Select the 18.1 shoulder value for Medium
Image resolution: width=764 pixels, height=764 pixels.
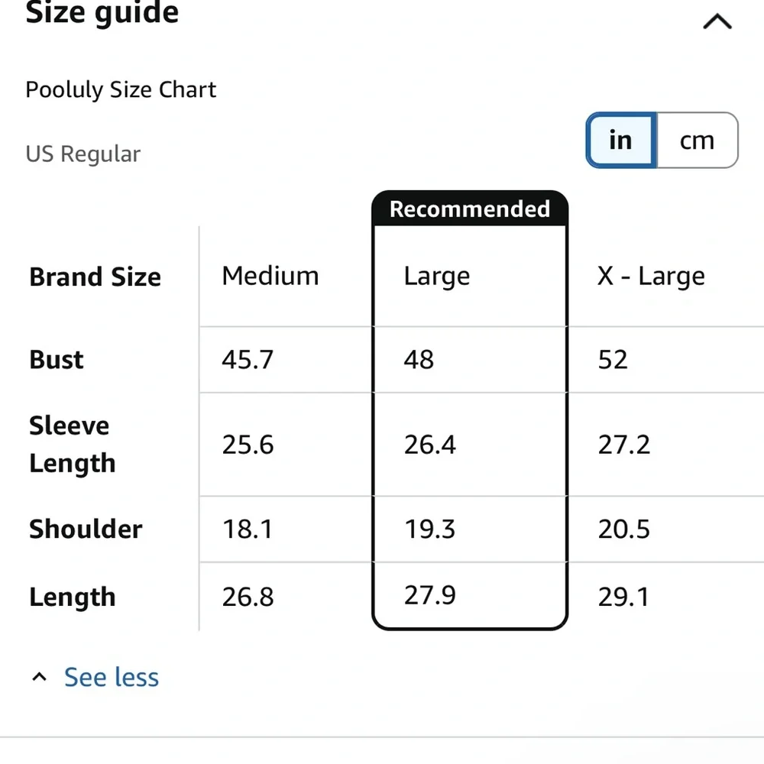[x=248, y=529]
